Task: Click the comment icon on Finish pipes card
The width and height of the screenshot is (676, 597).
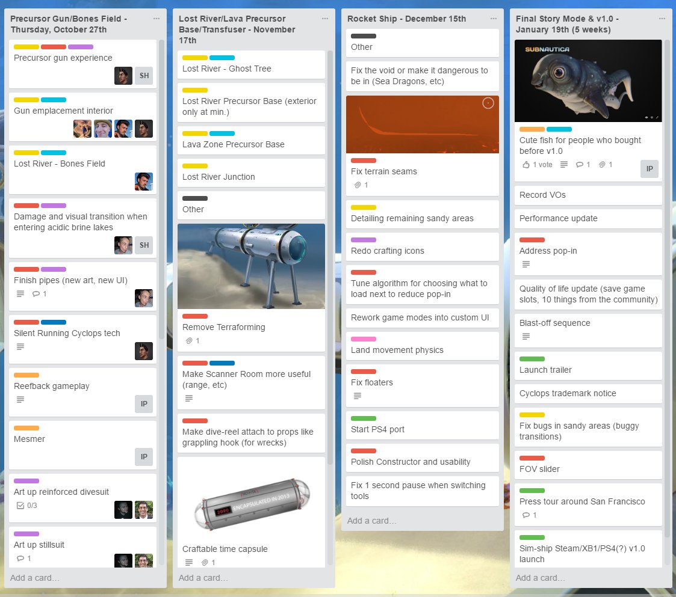Action: [x=36, y=294]
